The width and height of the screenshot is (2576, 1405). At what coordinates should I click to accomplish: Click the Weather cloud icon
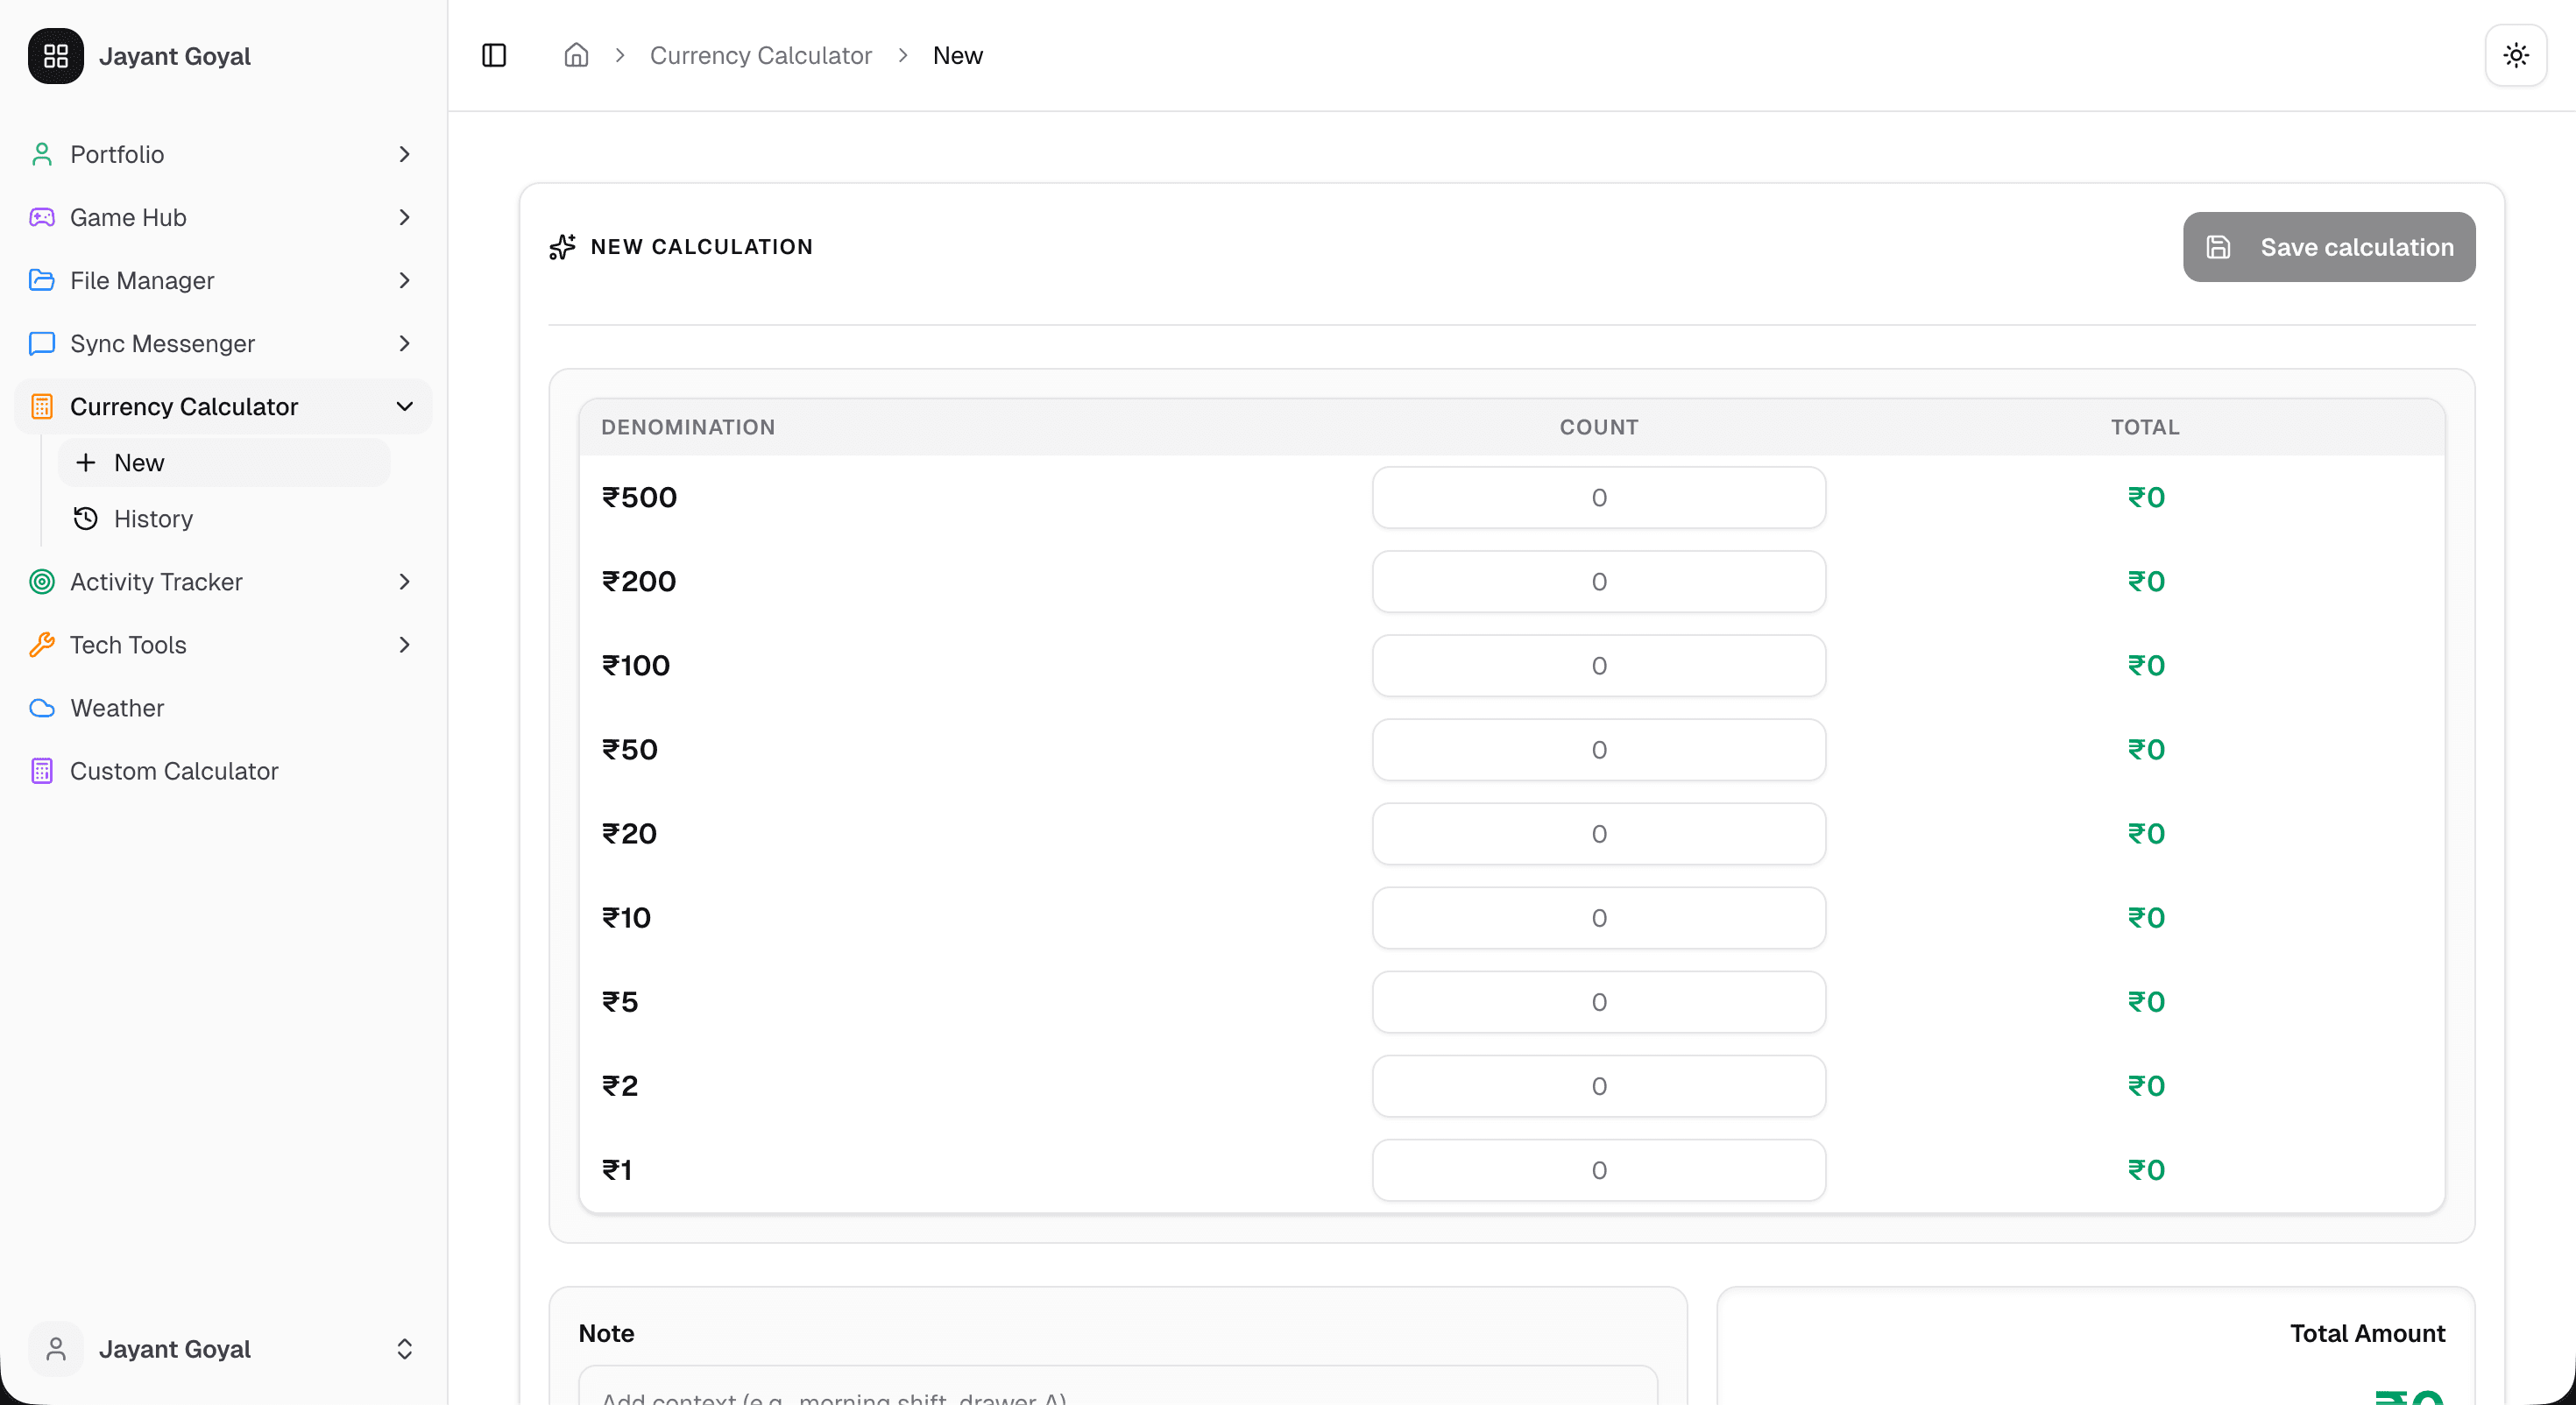(x=42, y=708)
